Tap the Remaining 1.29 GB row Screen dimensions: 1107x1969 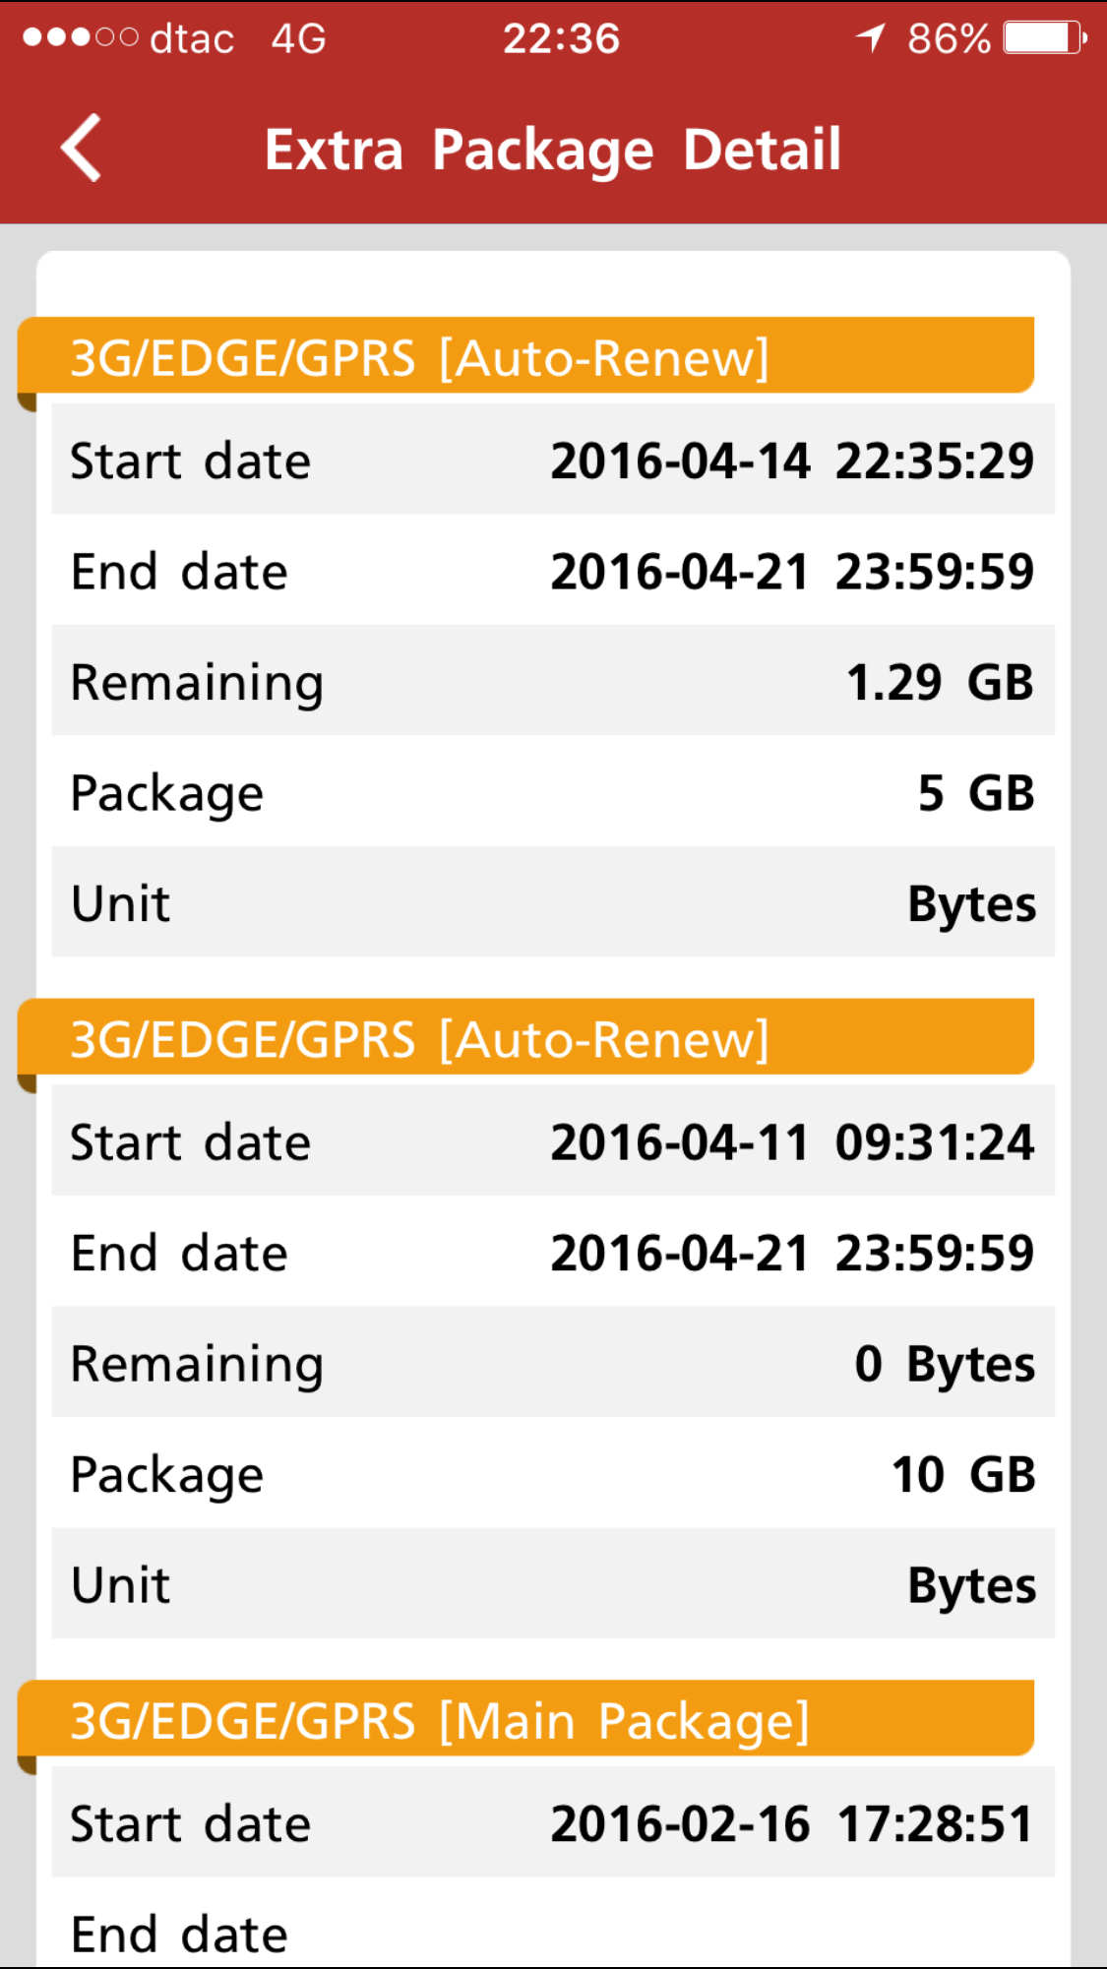(553, 682)
